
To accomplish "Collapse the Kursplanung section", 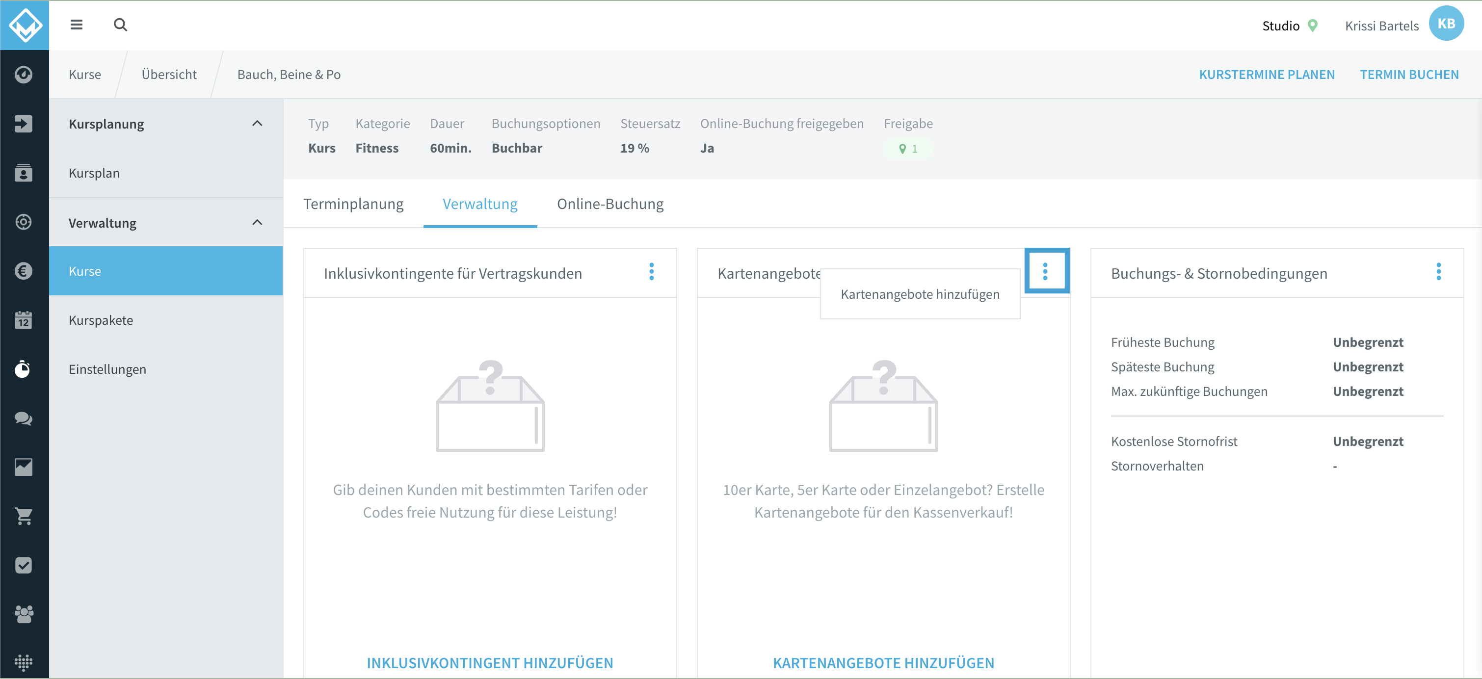I will coord(257,124).
